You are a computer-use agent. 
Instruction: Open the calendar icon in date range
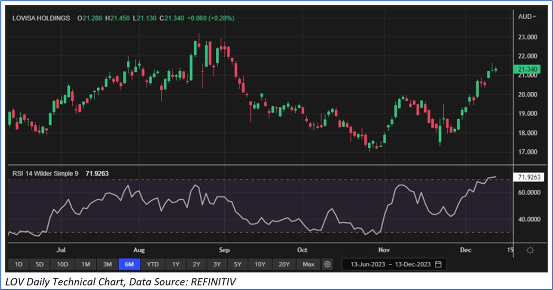tap(438, 264)
